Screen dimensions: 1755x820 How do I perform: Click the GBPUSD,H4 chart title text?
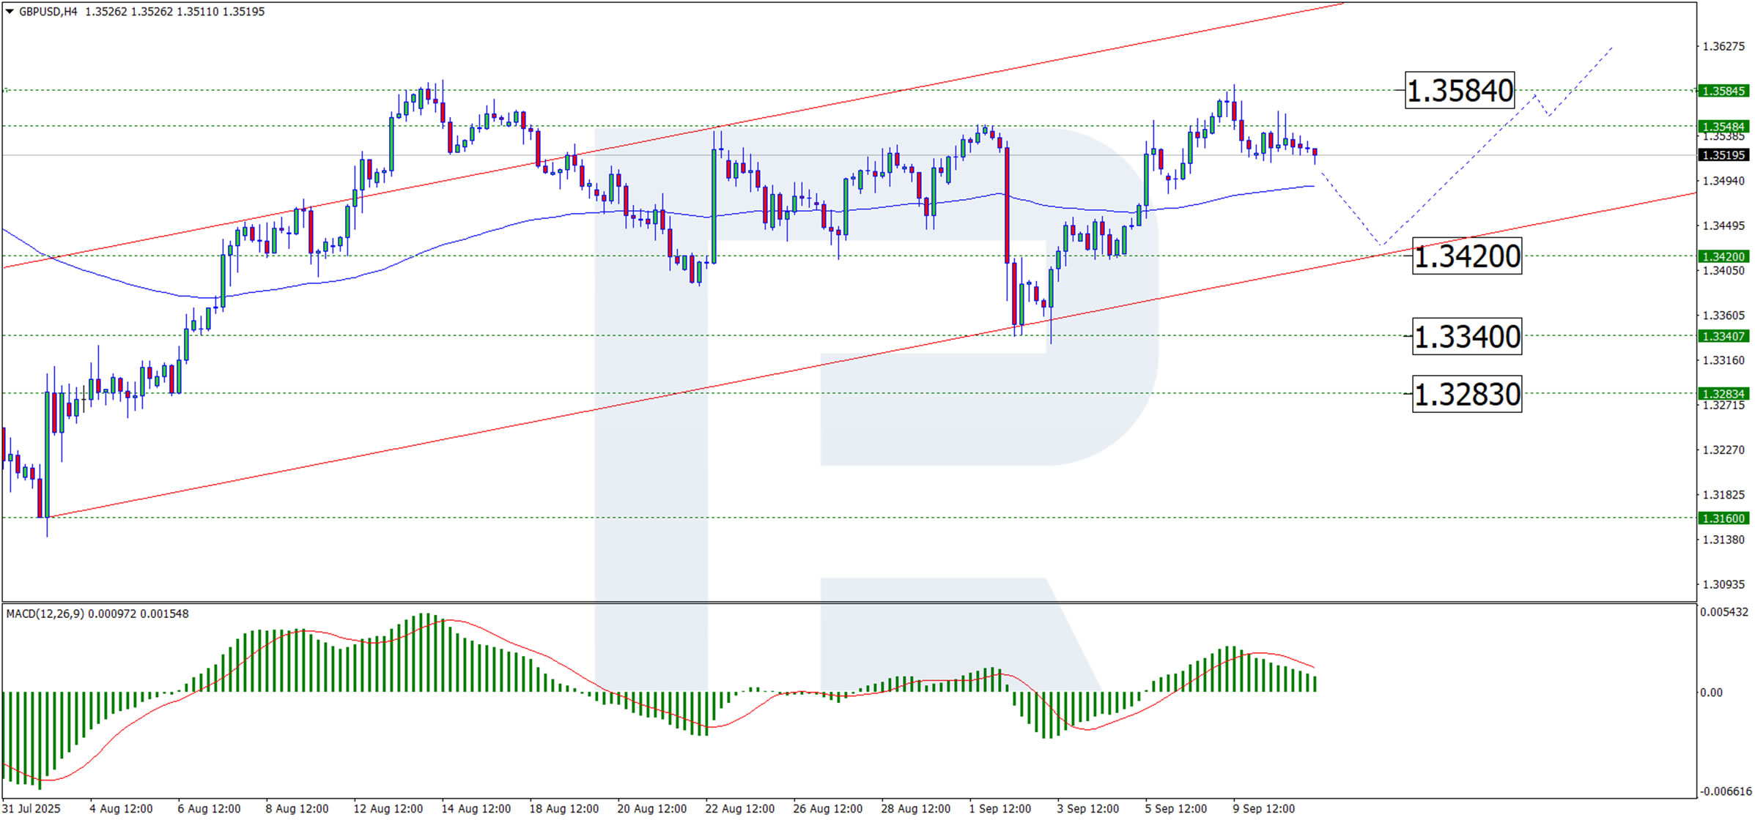[48, 12]
